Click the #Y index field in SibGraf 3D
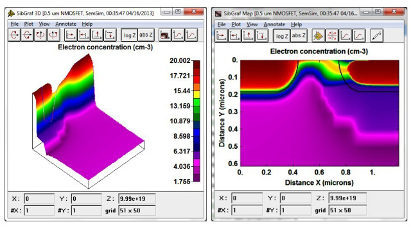411x231 pixels. [x=87, y=210]
